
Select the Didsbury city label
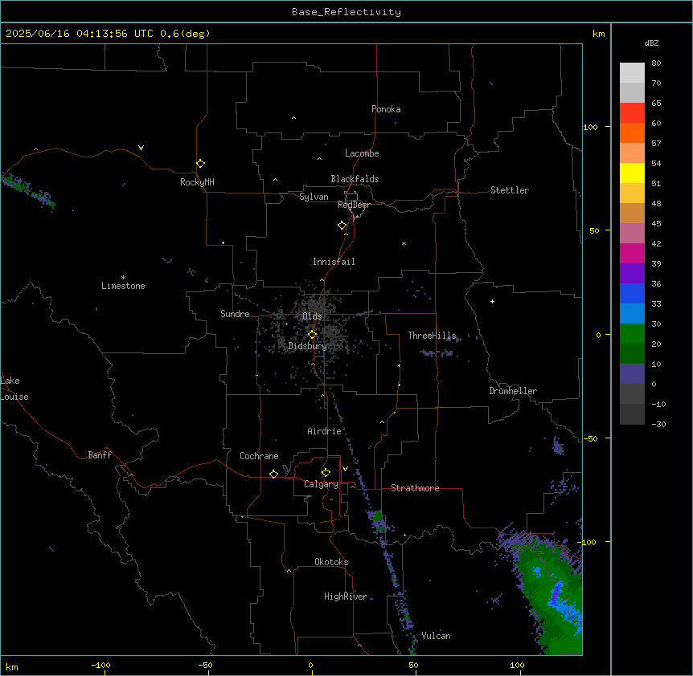(x=308, y=346)
